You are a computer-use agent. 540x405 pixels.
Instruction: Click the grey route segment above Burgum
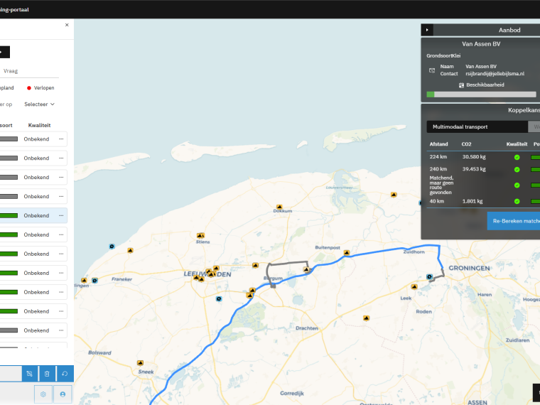(x=288, y=262)
